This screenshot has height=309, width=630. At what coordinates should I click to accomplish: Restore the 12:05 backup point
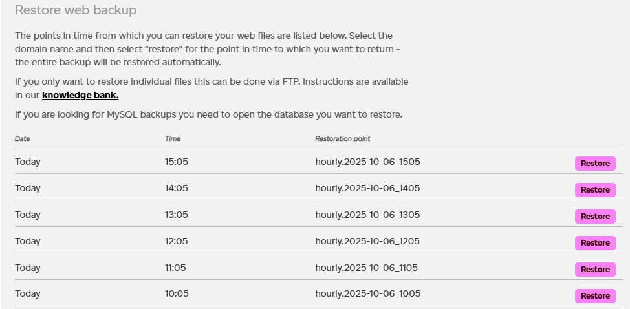coord(595,243)
